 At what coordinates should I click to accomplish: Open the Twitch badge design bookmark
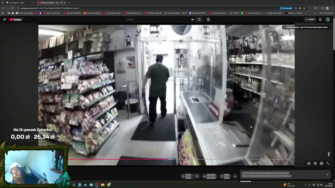tap(24, 13)
